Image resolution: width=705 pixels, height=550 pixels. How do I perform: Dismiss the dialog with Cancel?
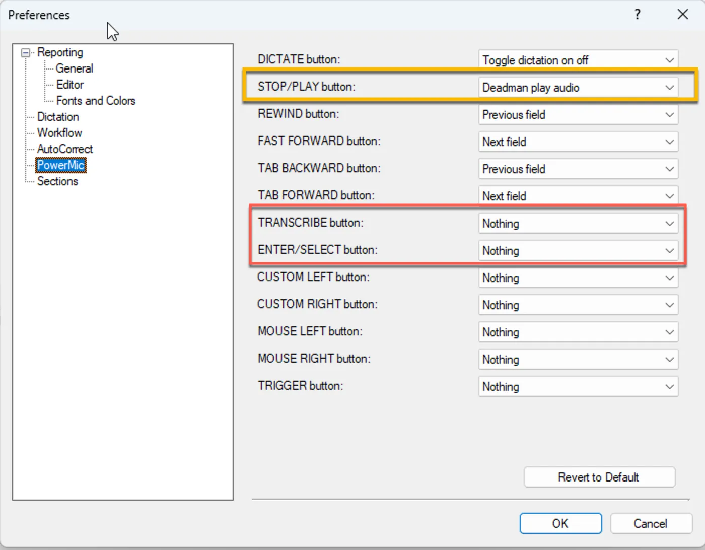(651, 523)
